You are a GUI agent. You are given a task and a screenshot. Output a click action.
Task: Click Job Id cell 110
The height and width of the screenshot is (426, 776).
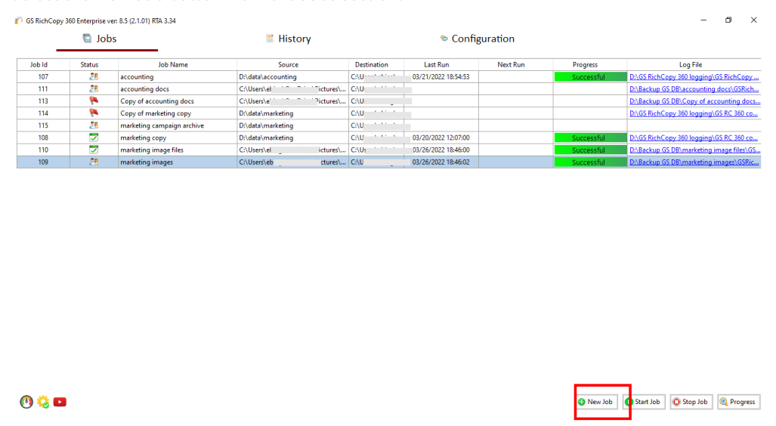point(43,150)
